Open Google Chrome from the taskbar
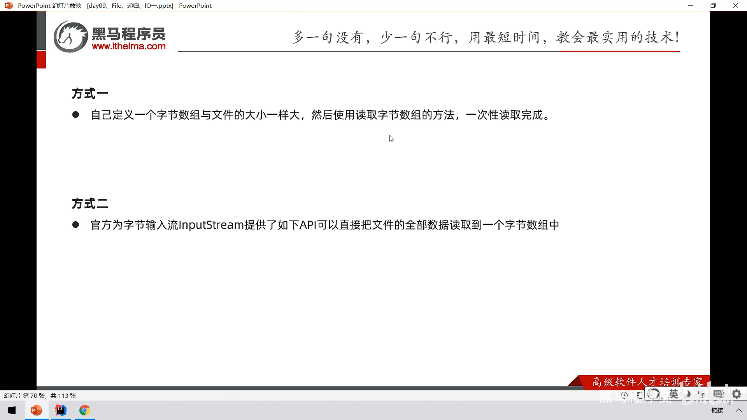747x420 pixels. point(84,410)
